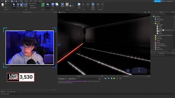Expand the Gamepass Board model
Viewport: 175px width, 98px height.
pyautogui.click(x=154, y=44)
